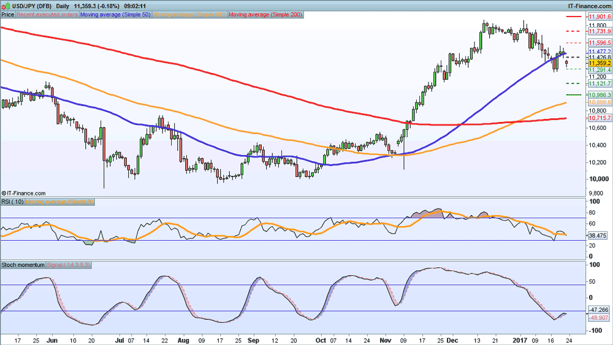This screenshot has height=345, width=613.
Task: Select Moving average (Simple 100) legend label
Action: [189, 15]
